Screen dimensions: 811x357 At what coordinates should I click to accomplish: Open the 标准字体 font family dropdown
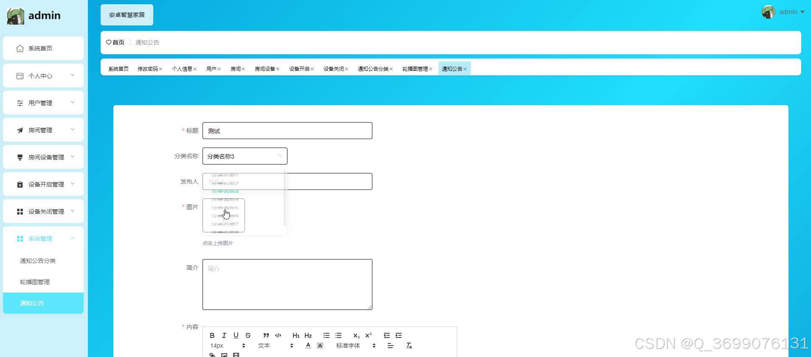[356, 346]
